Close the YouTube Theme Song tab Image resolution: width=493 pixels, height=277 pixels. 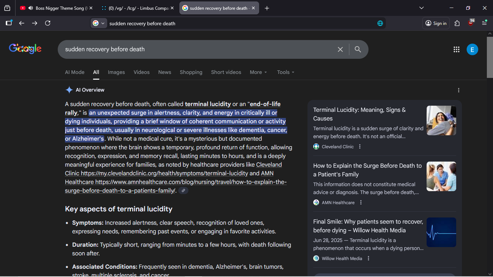pos(91,8)
